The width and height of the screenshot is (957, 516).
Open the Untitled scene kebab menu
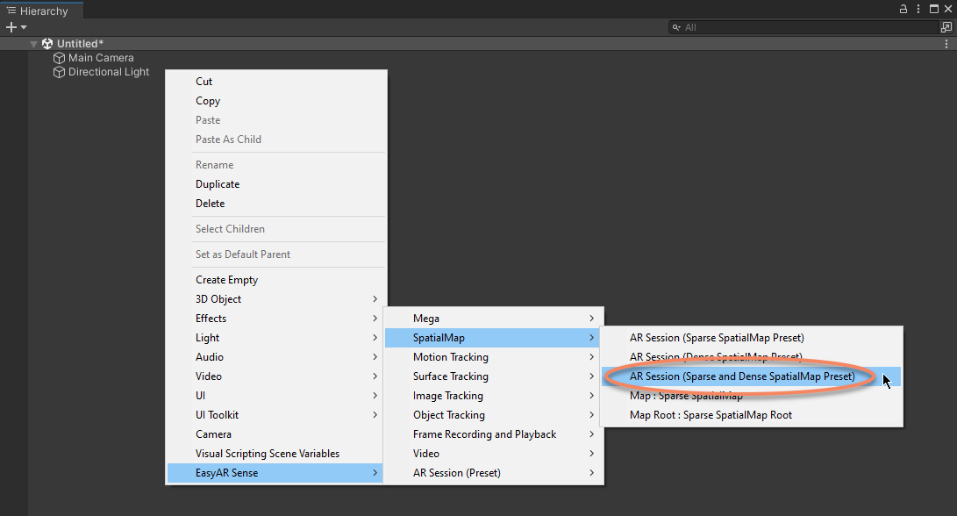946,44
